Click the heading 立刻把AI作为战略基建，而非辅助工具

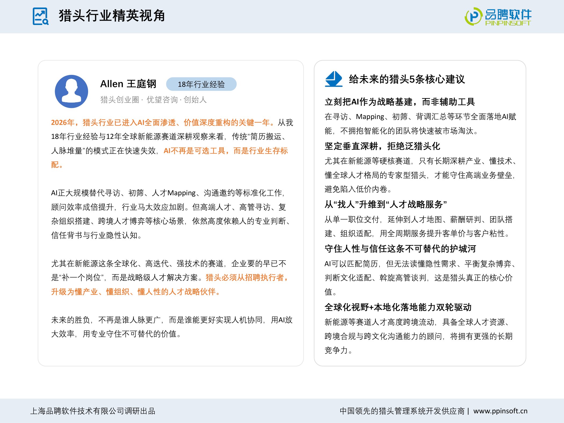point(400,102)
